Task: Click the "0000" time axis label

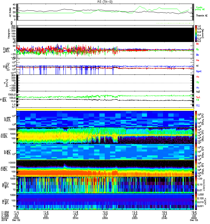Action: coord(194,218)
